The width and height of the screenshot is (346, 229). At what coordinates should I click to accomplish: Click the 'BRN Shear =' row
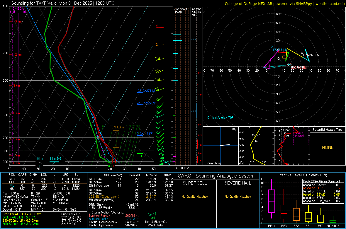[x=114, y=204]
